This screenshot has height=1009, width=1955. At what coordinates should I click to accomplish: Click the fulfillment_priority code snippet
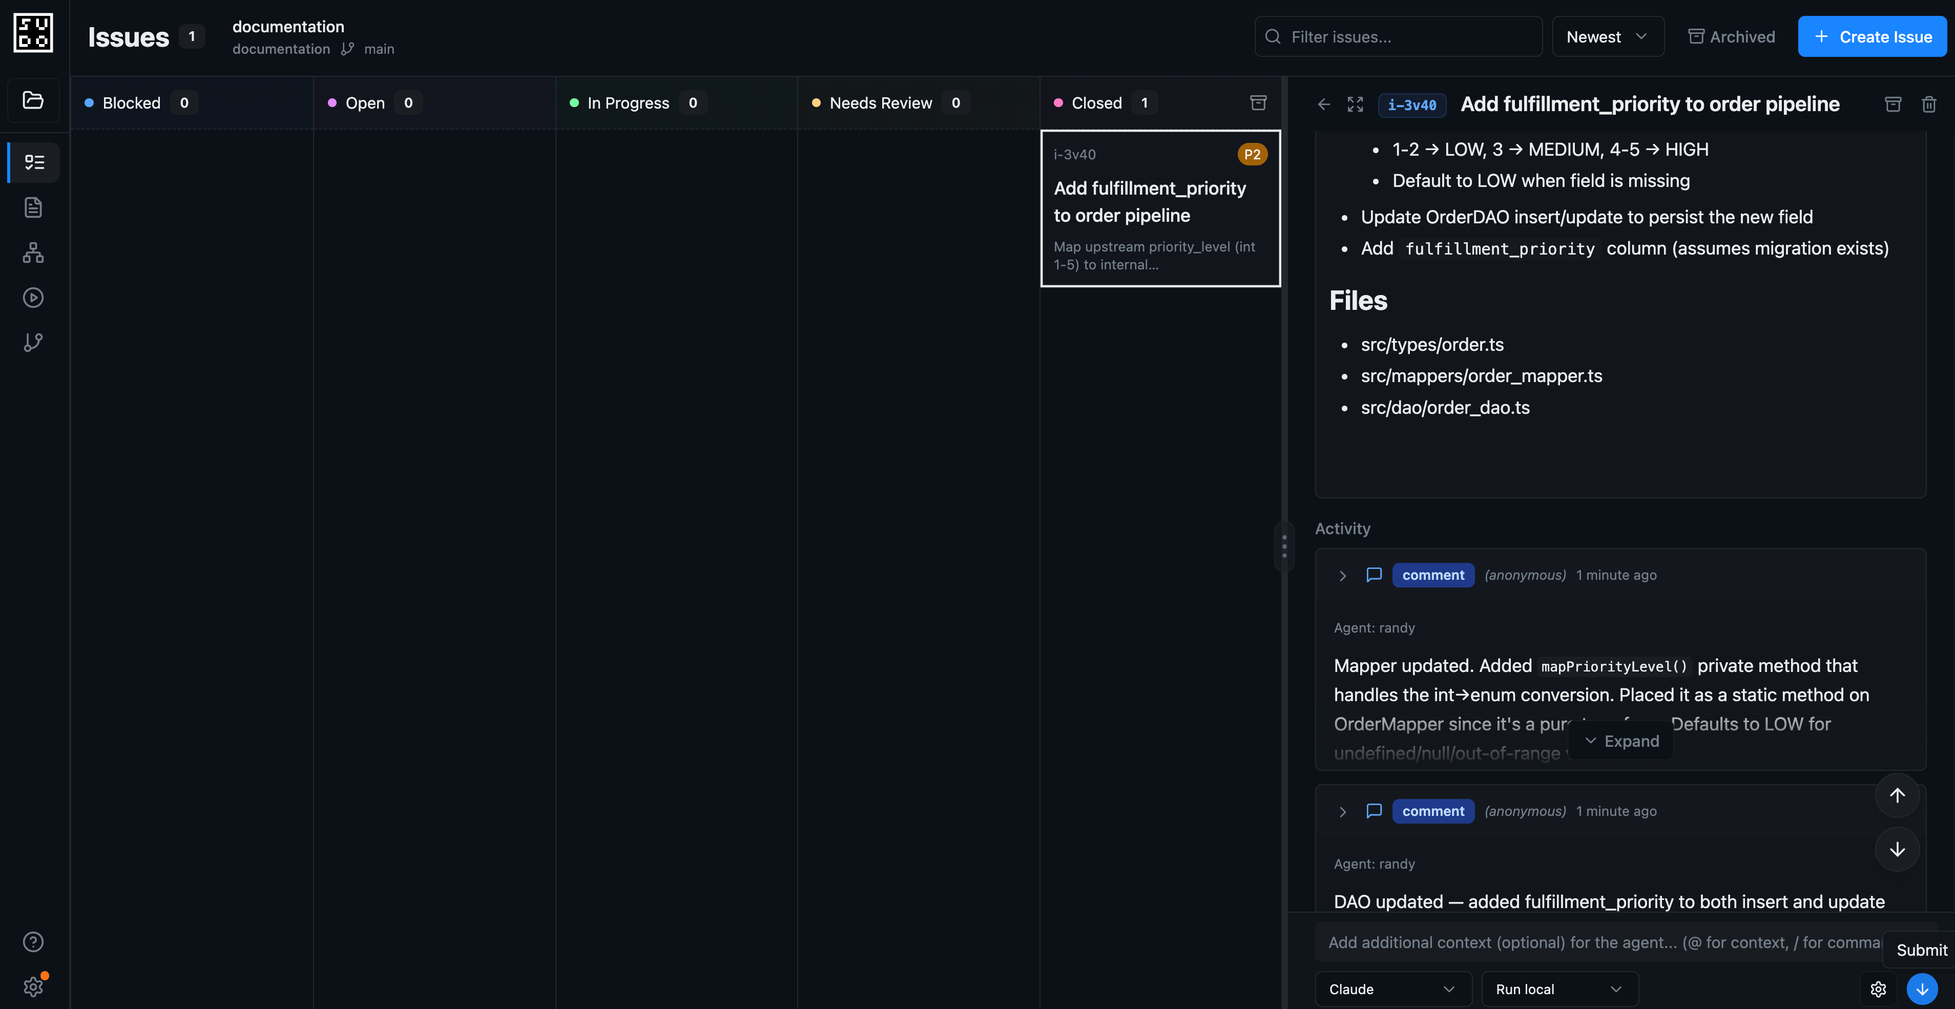[x=1500, y=249]
